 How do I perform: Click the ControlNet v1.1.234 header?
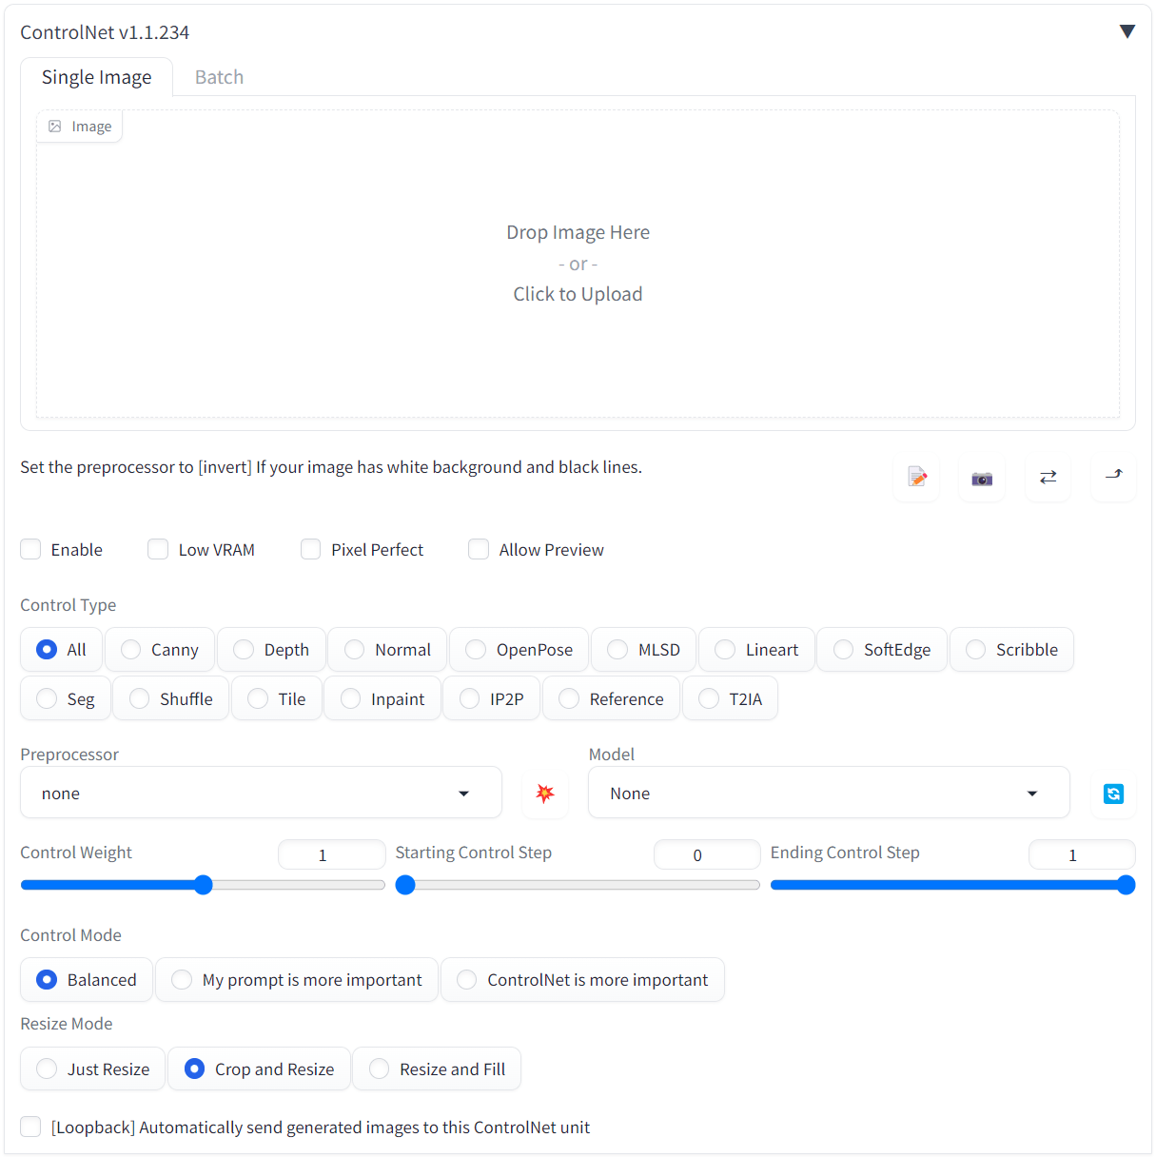click(x=105, y=32)
